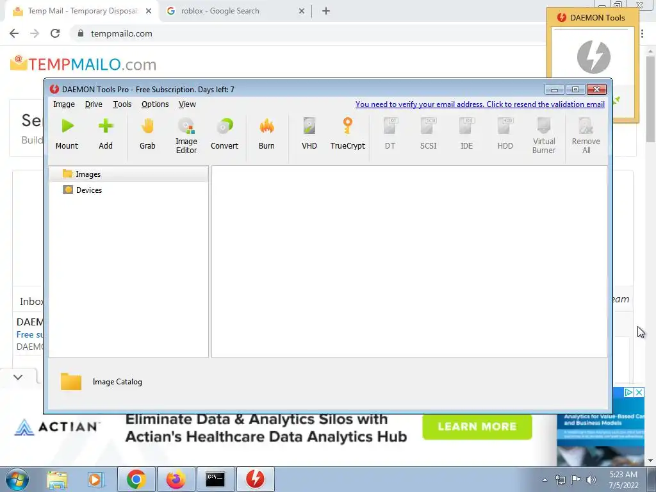This screenshot has width=656, height=492.
Task: Reload the tempmailo page
Action: [x=55, y=33]
